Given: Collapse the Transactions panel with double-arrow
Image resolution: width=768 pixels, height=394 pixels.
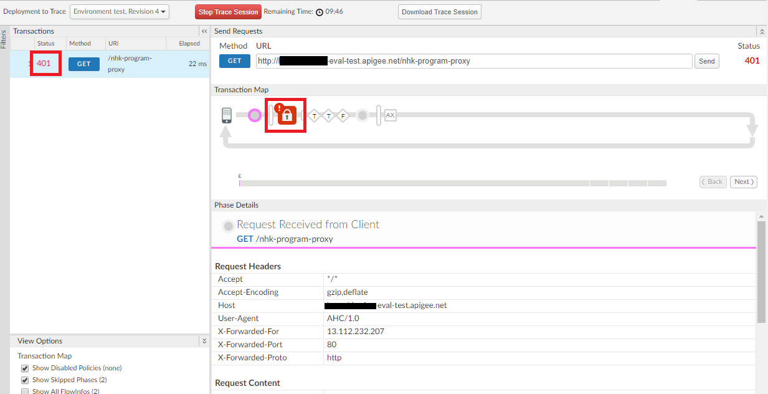Looking at the screenshot, I should point(204,31).
